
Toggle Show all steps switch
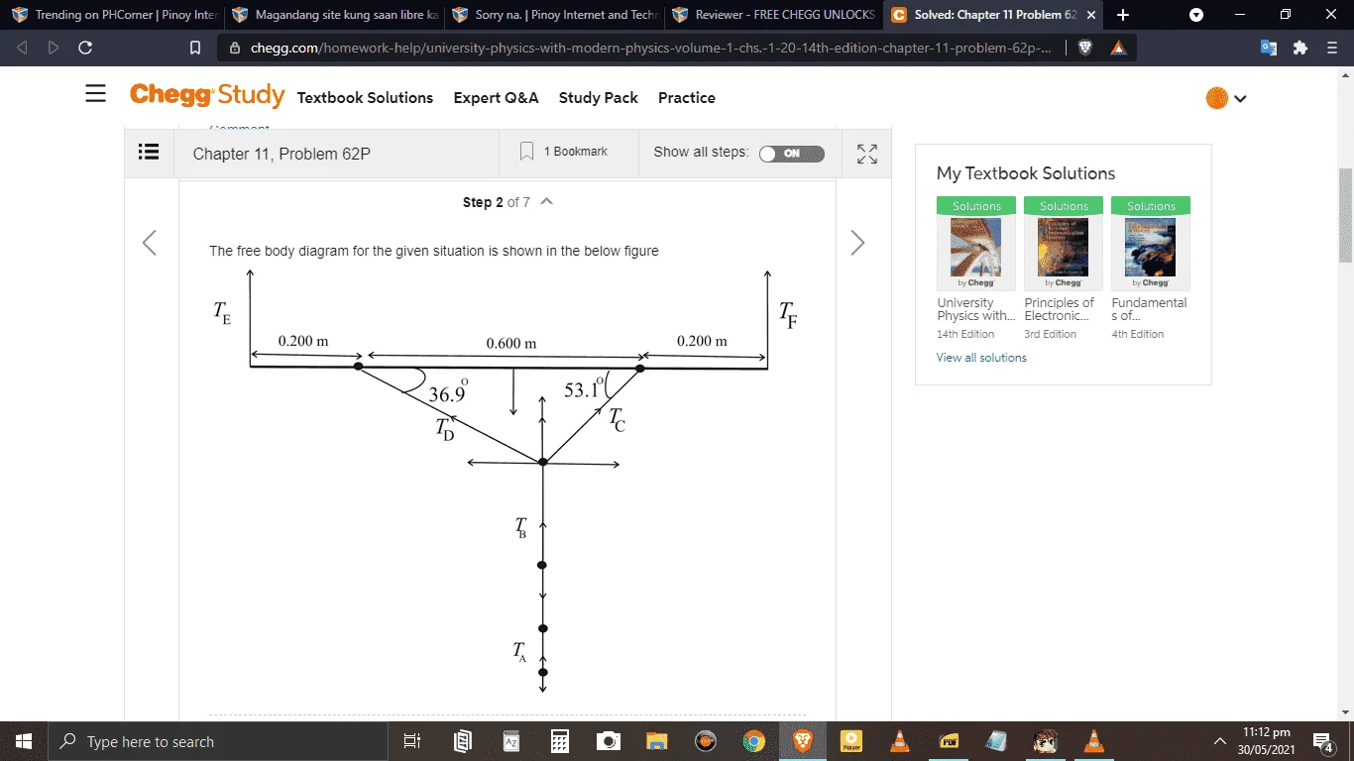pos(791,154)
